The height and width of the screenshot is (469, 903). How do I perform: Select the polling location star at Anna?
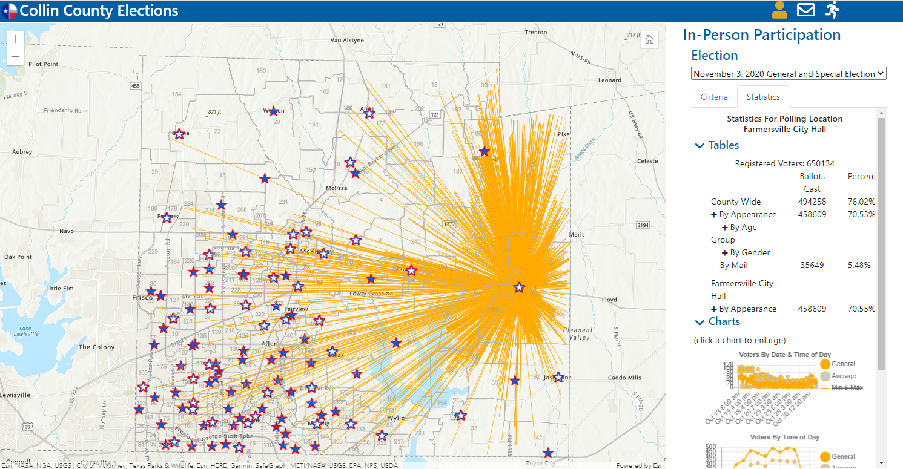369,113
